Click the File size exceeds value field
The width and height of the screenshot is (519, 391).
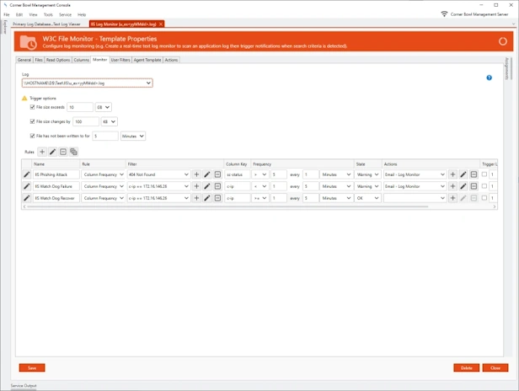[x=79, y=108]
